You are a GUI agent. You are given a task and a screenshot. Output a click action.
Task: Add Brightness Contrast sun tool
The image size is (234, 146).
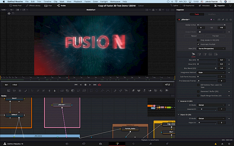tap(49, 91)
